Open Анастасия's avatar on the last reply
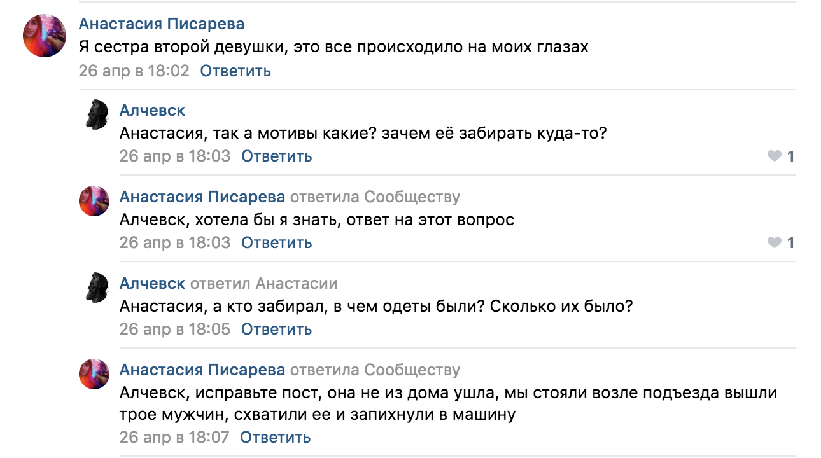 tap(94, 374)
